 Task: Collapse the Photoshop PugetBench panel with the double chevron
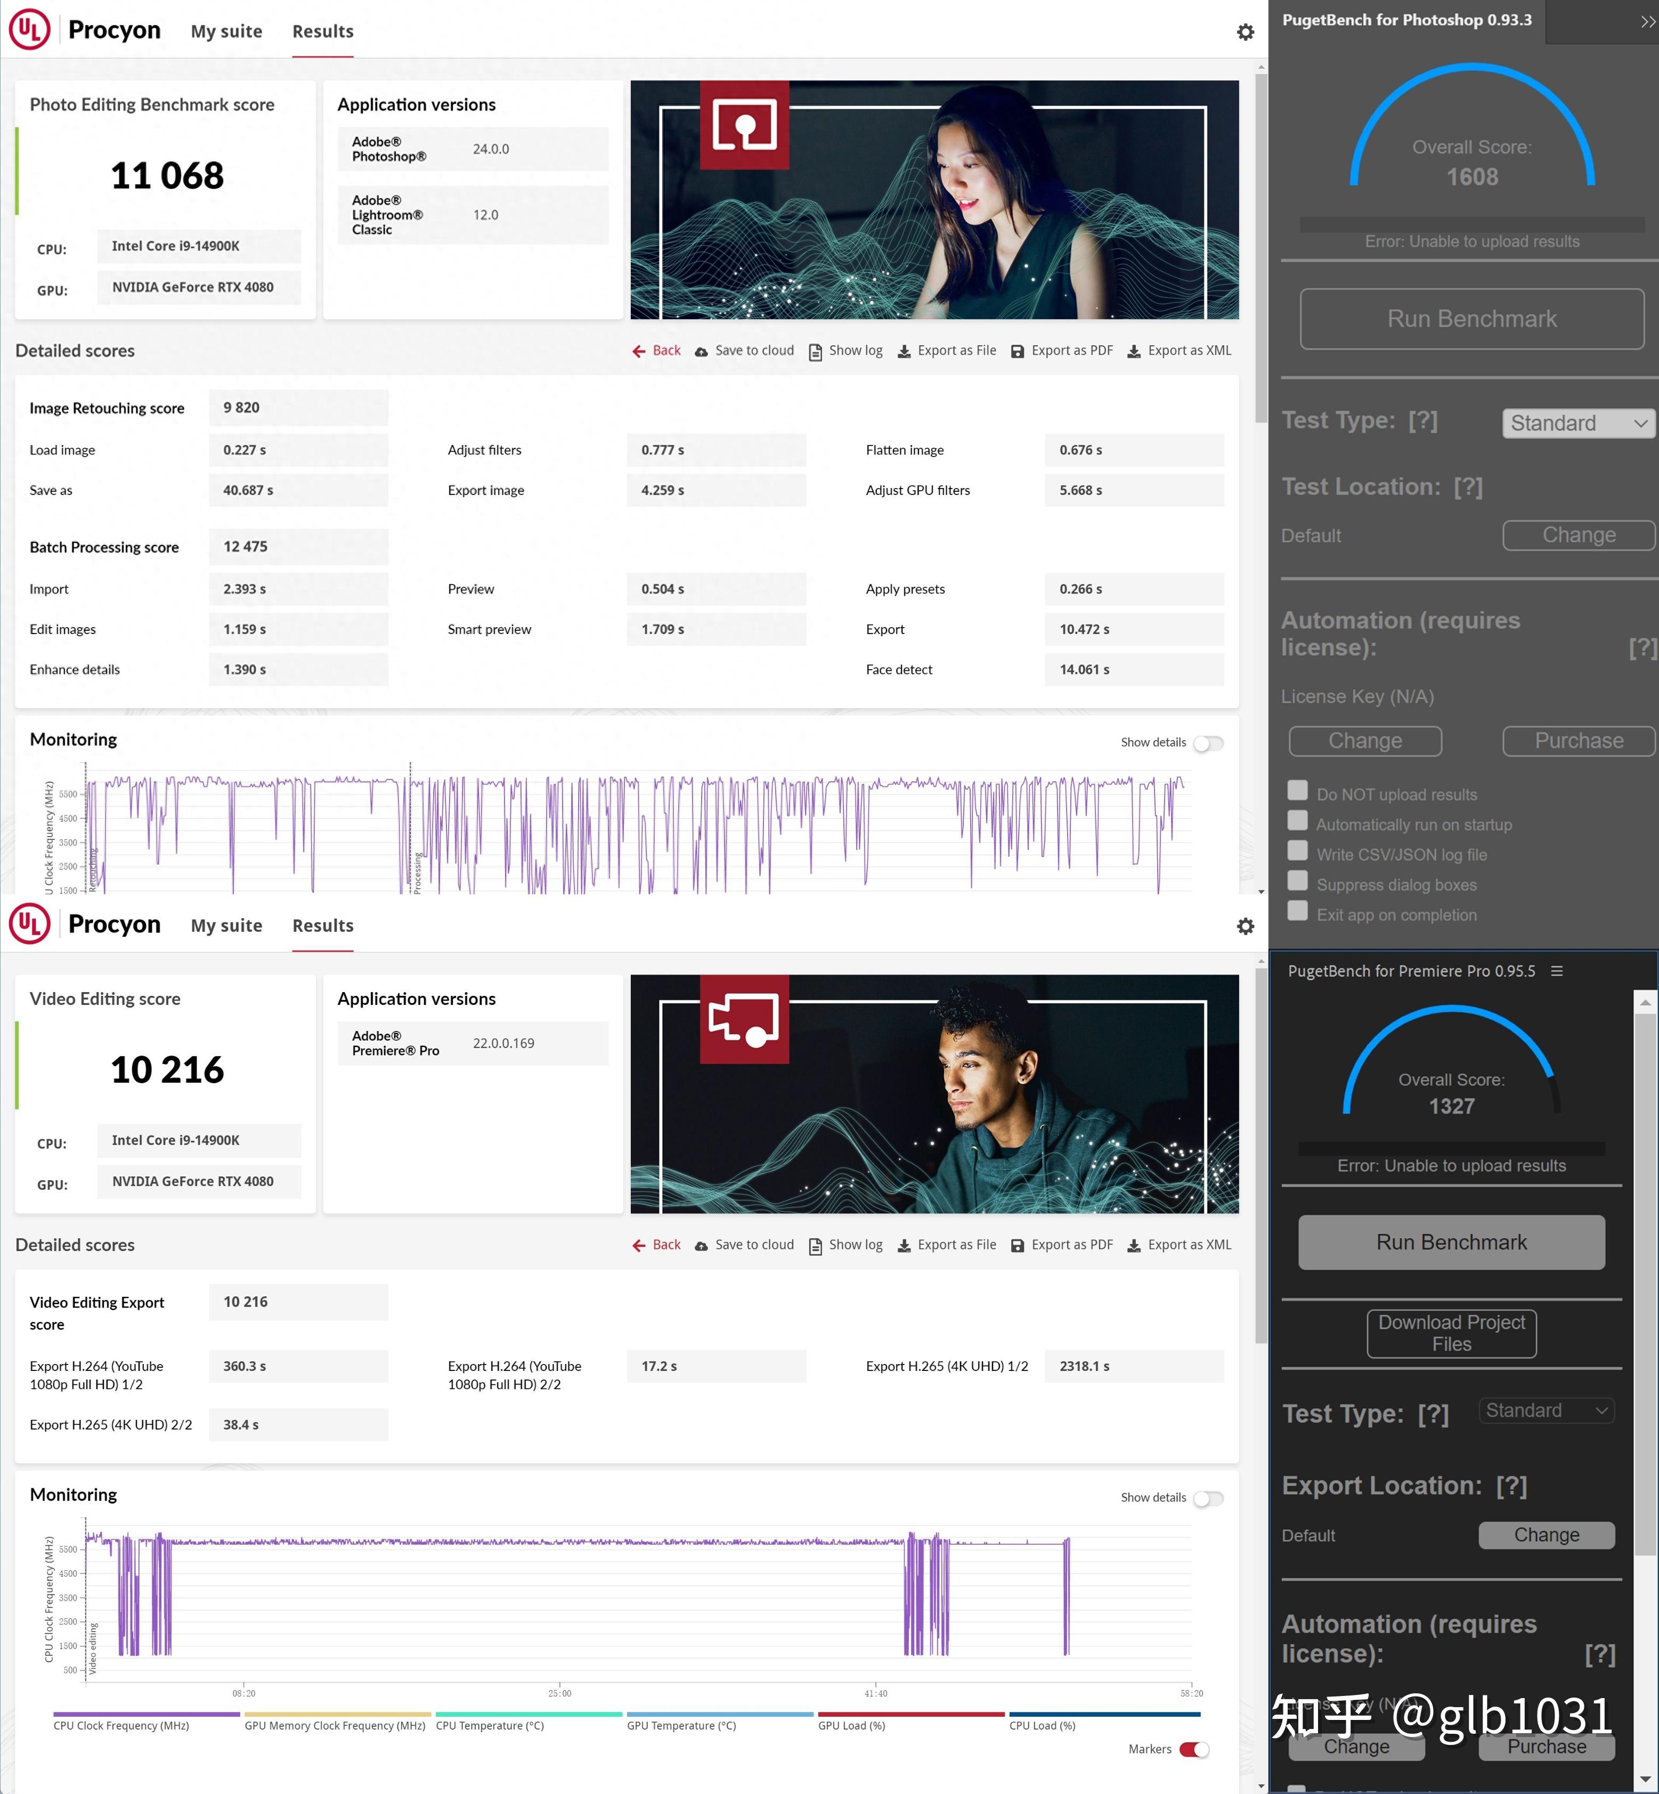click(x=1647, y=21)
